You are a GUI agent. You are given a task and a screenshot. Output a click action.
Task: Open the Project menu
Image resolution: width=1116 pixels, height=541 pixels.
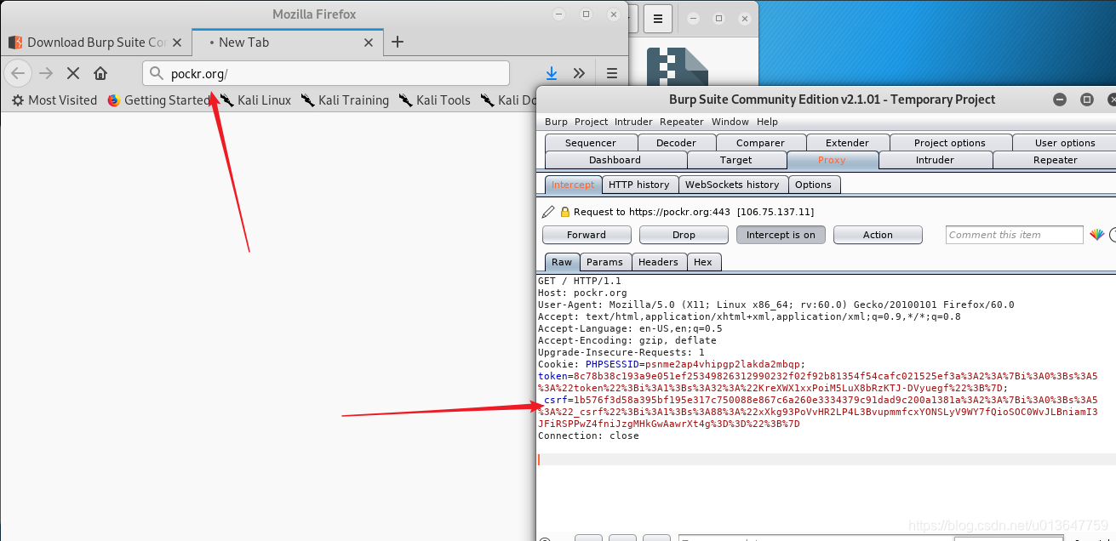coord(591,122)
